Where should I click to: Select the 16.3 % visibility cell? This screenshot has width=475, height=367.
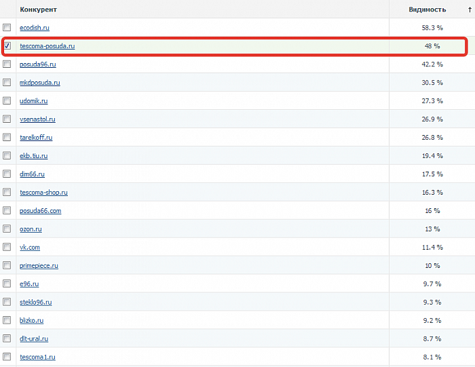[432, 192]
